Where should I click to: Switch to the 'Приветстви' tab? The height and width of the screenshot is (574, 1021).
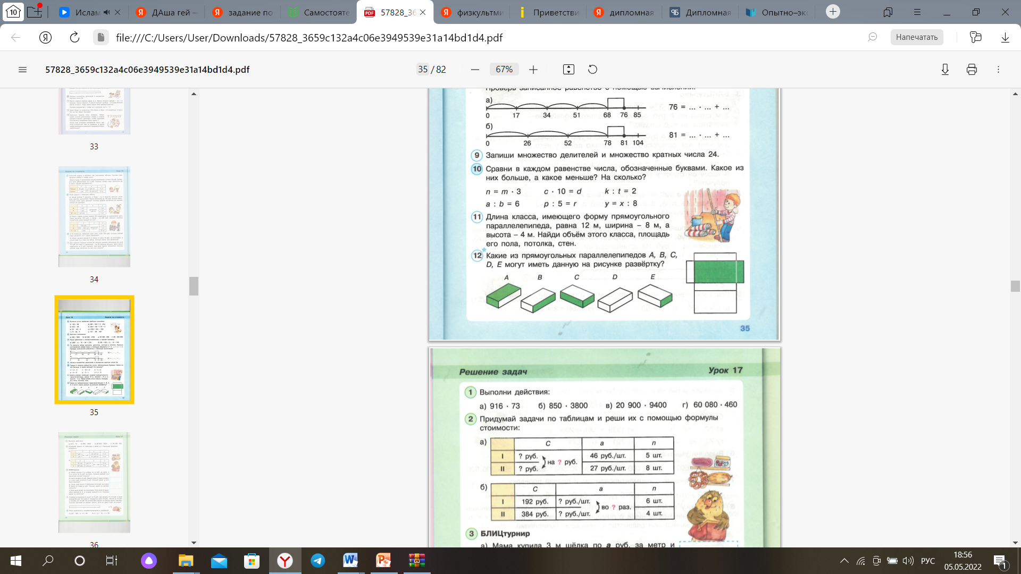pos(549,12)
